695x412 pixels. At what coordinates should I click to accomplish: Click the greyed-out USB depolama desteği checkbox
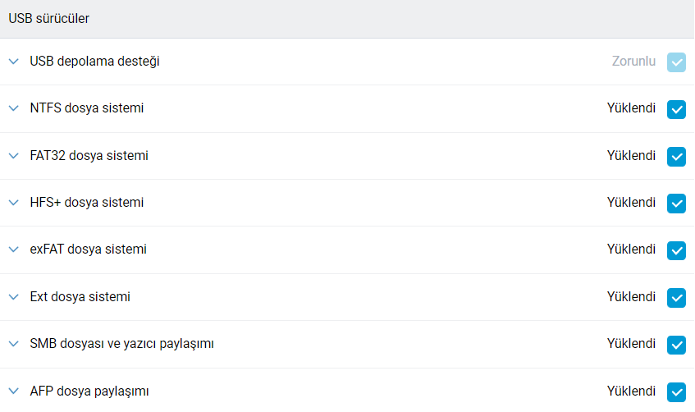[x=676, y=62]
